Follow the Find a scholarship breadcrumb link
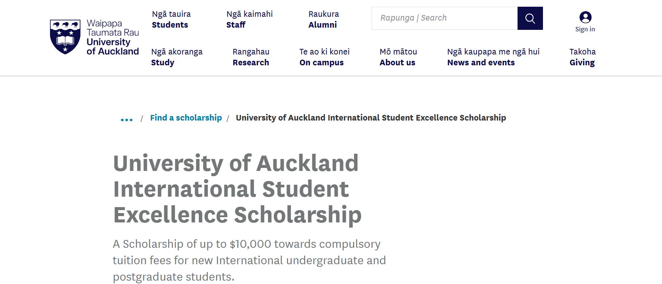662x284 pixels. coord(186,118)
